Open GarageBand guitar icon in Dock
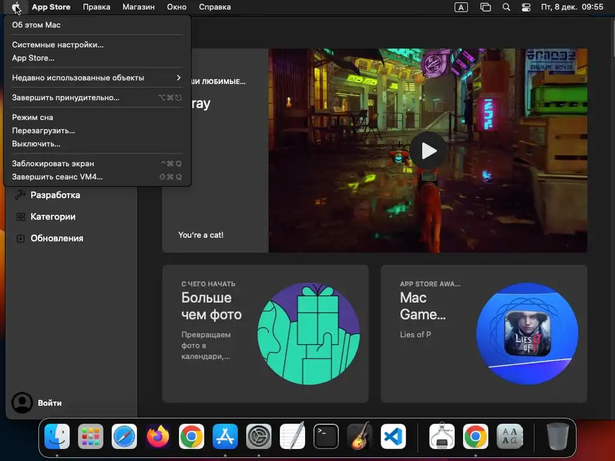This screenshot has width=615, height=461. tap(360, 436)
